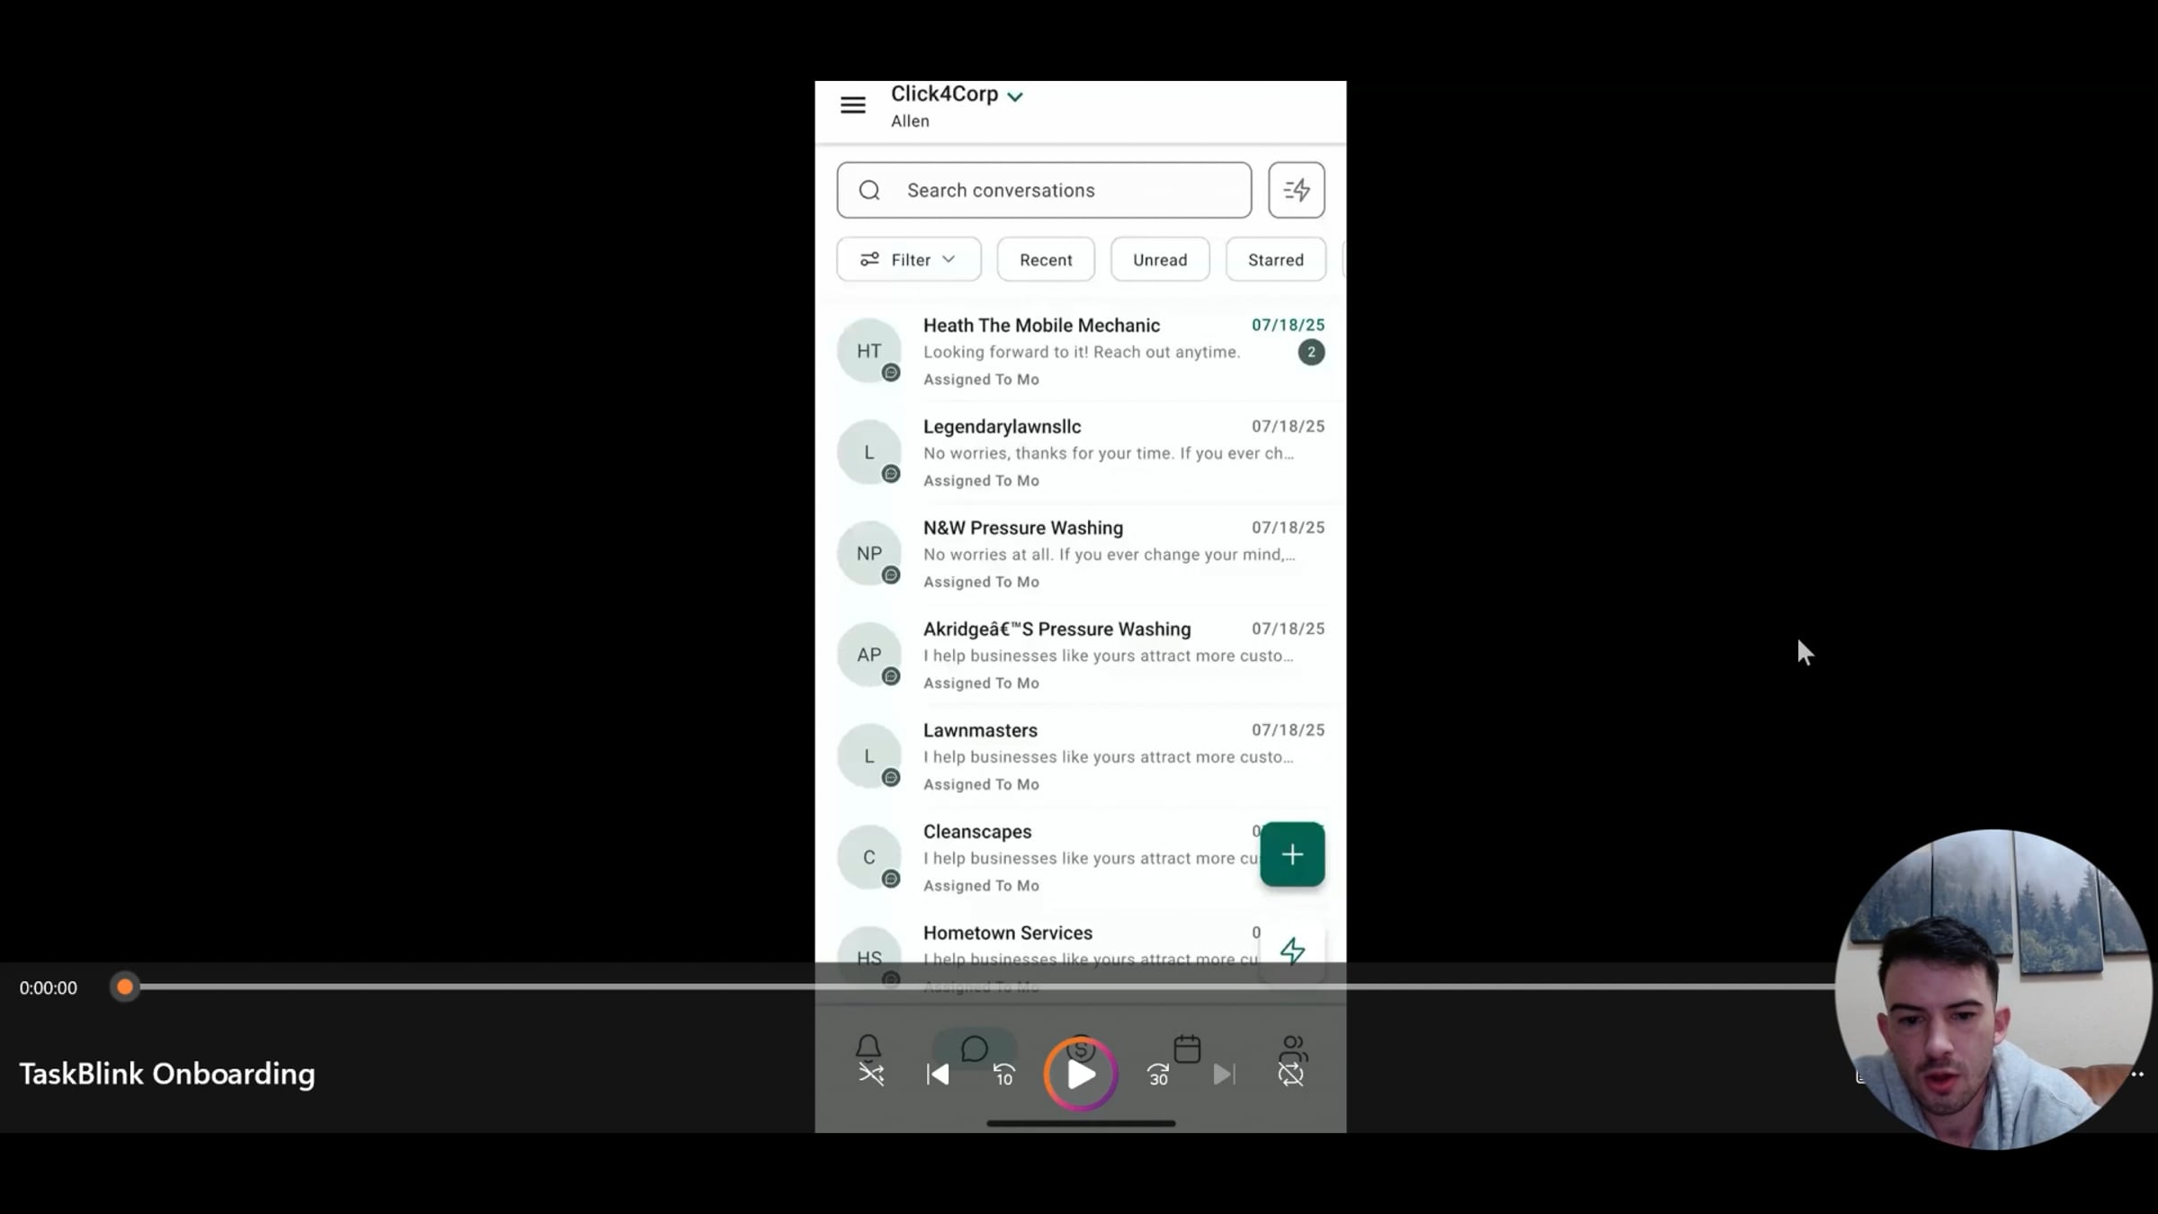Image resolution: width=2158 pixels, height=1214 pixels.
Task: Open N&W Pressure Washing conversation
Action: click(1080, 554)
